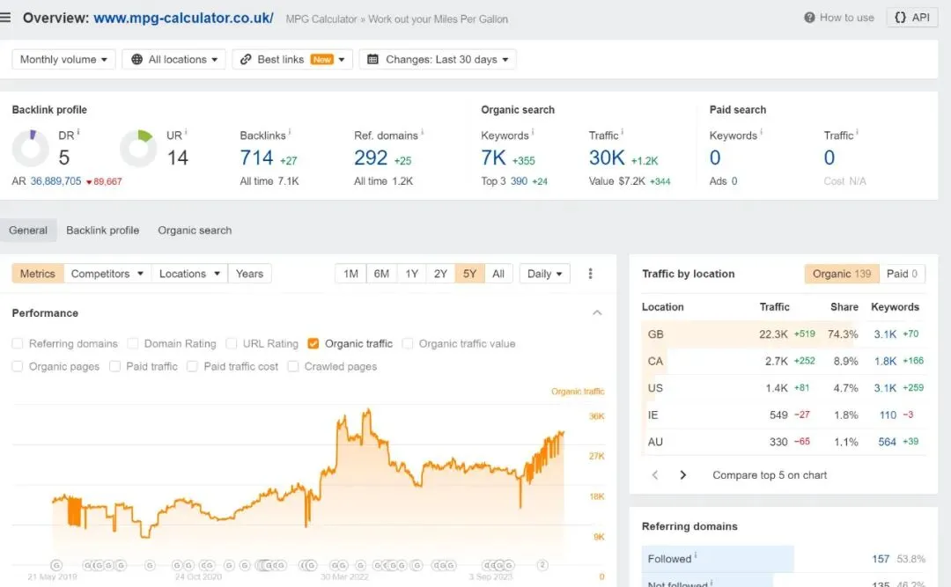Click the calendar icon in Changes filter
This screenshot has height=587, width=951.
point(373,60)
